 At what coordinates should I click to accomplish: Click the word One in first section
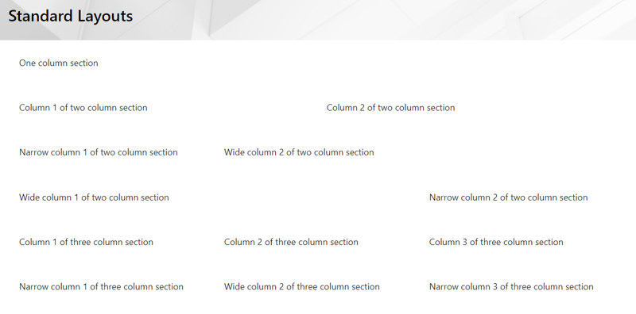coord(27,63)
